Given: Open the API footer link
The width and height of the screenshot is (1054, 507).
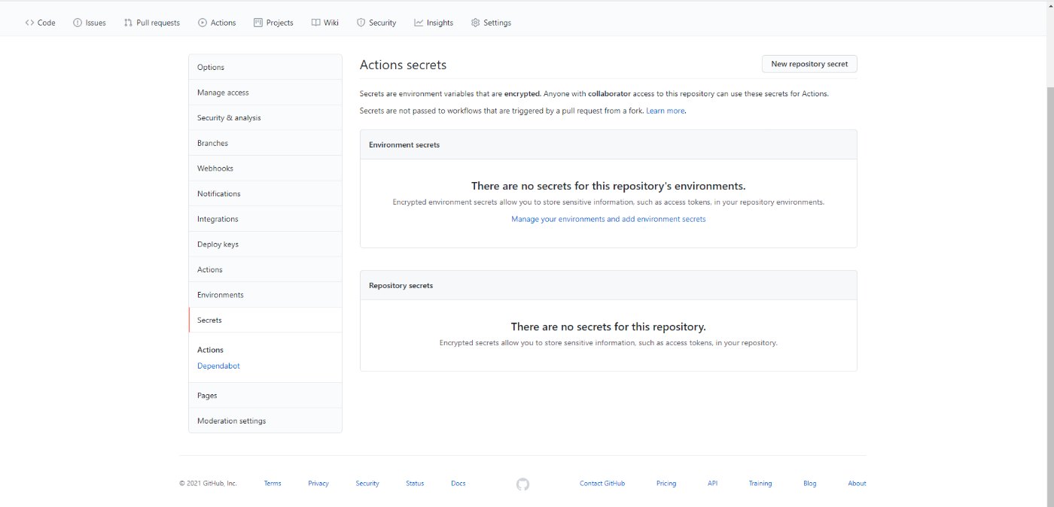Looking at the screenshot, I should pos(712,484).
